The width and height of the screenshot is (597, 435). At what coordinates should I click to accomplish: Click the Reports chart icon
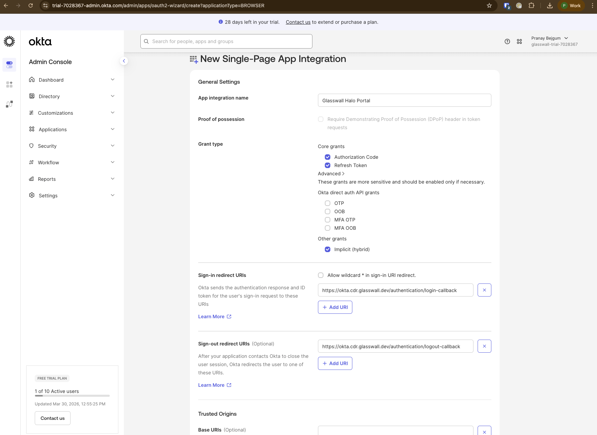[x=31, y=179]
